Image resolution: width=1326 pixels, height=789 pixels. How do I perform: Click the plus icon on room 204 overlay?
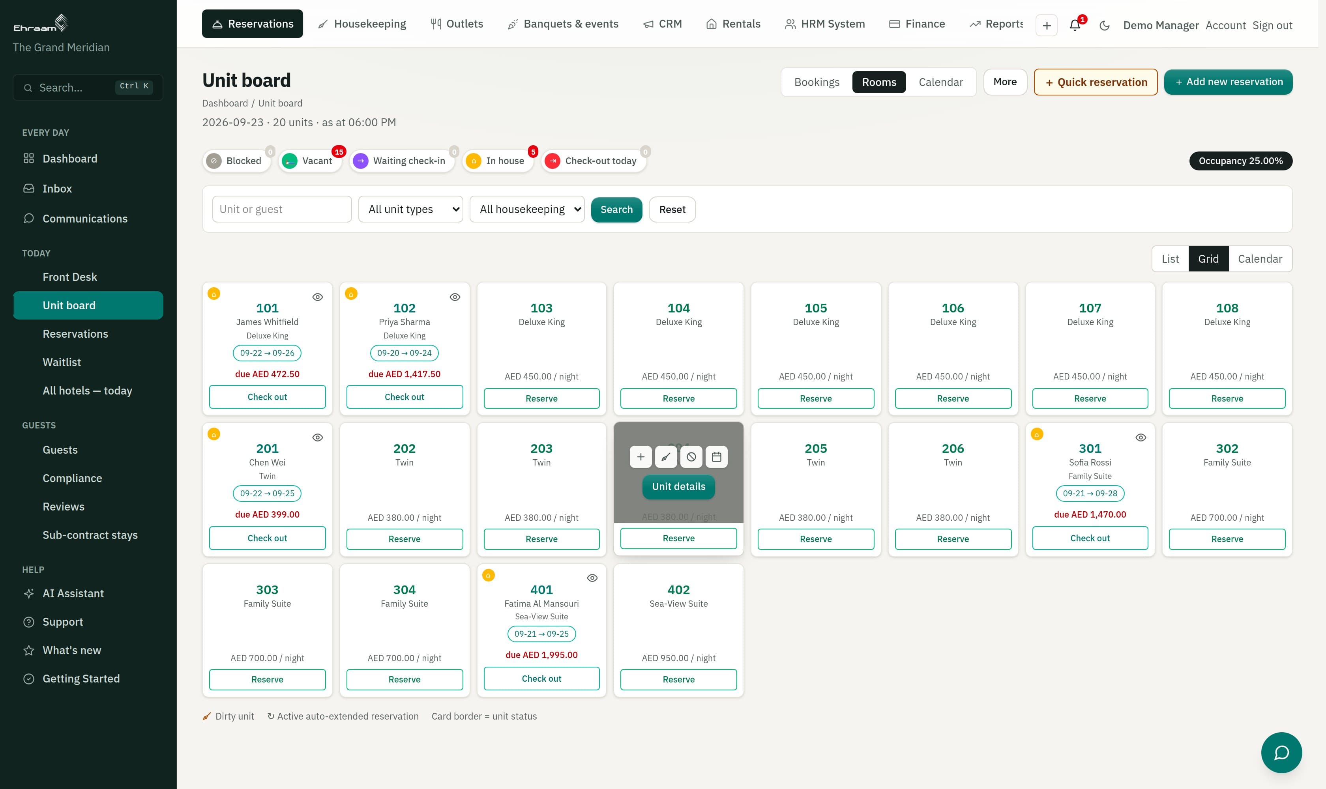pos(641,457)
